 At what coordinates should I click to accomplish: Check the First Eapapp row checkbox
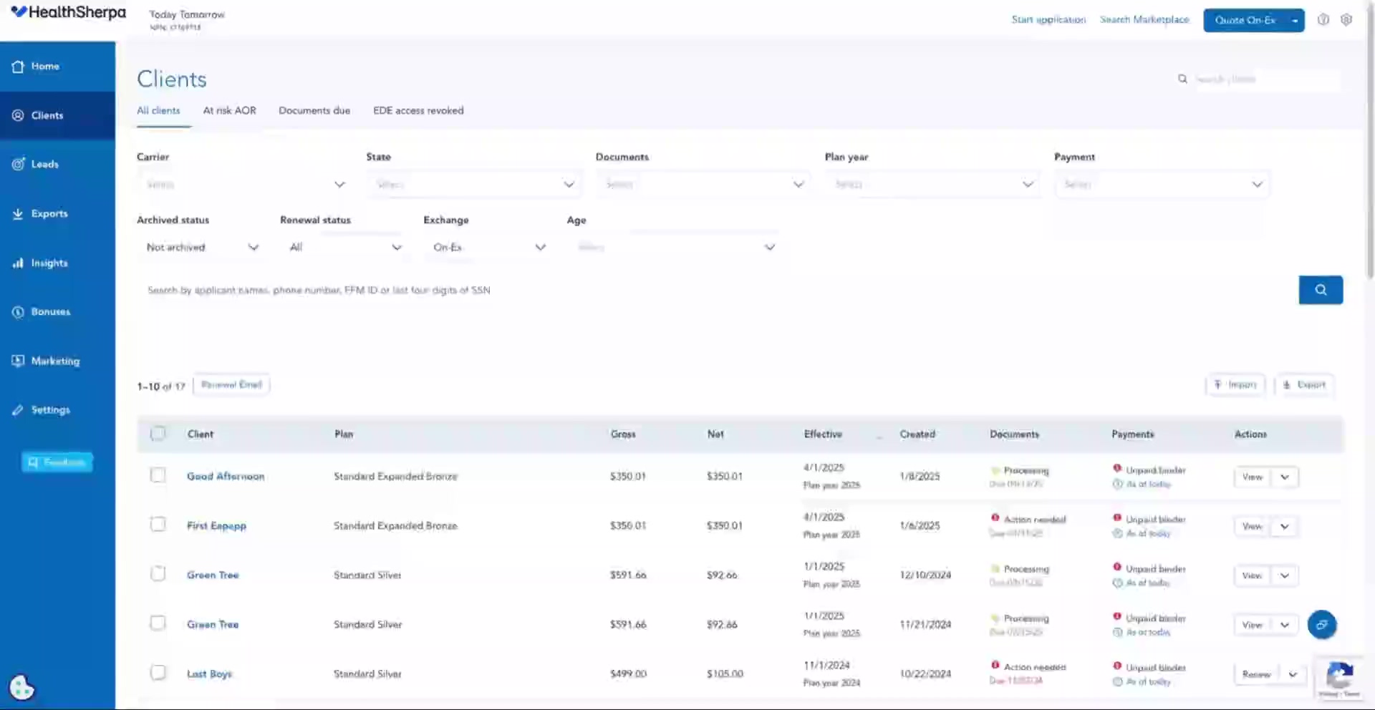[158, 525]
